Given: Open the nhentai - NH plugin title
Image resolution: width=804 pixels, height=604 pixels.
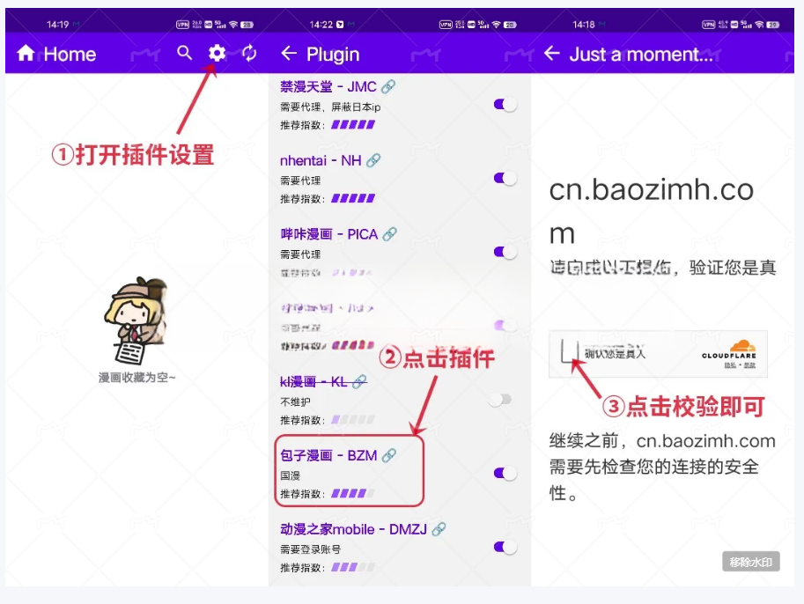Looking at the screenshot, I should tap(321, 160).
